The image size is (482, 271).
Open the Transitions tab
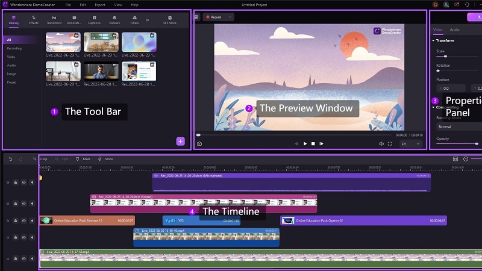click(54, 20)
